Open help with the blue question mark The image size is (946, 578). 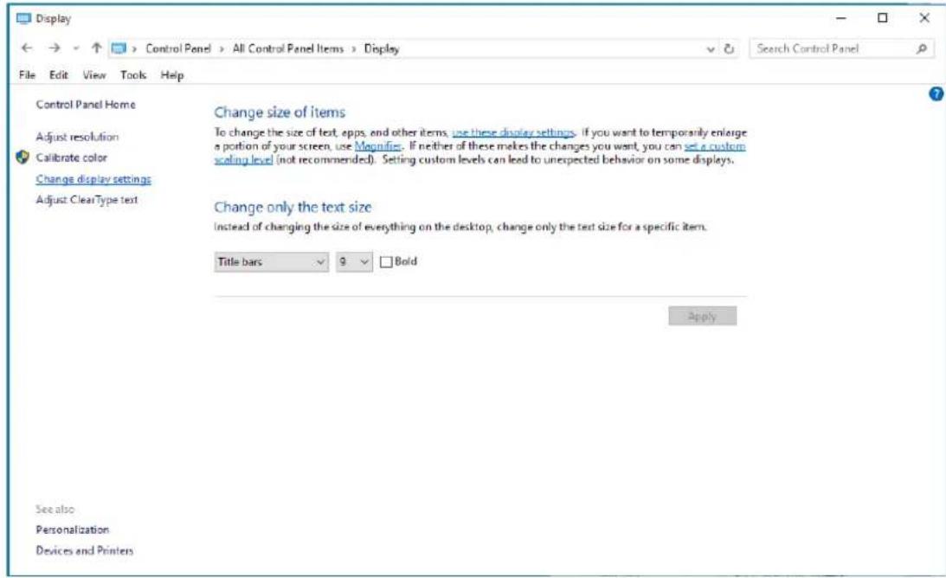tap(933, 92)
